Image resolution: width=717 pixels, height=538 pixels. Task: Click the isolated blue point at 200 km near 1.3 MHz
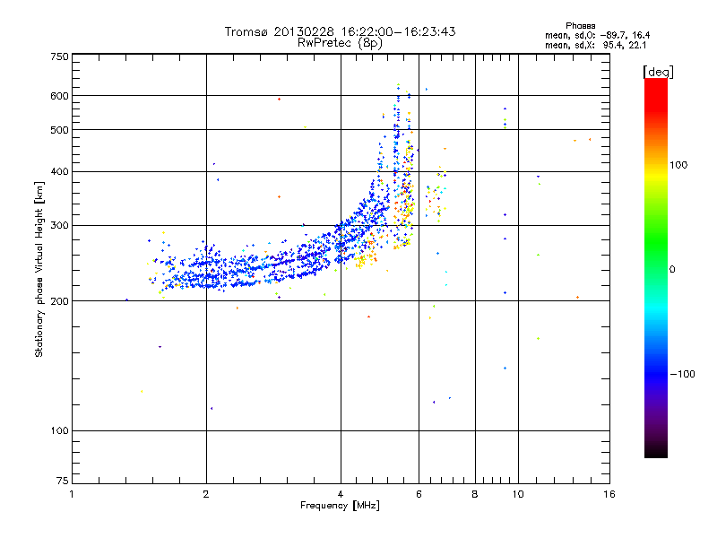[126, 300]
